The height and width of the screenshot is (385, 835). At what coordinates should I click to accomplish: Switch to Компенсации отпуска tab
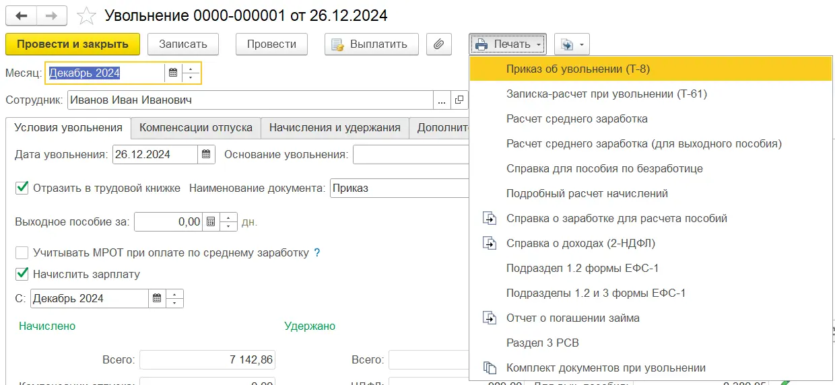coord(195,127)
